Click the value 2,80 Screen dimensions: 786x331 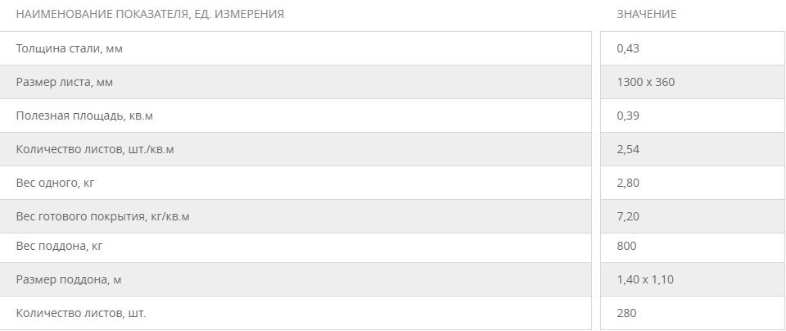628,183
